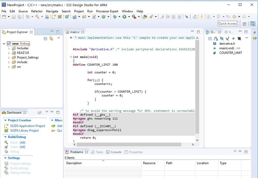Open the Run button dropdown arrow
Screen dimensions: 258x178
129,17
